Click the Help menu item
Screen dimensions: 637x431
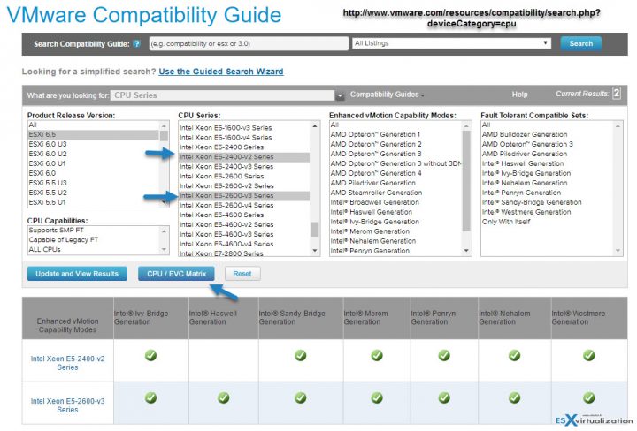coord(519,95)
